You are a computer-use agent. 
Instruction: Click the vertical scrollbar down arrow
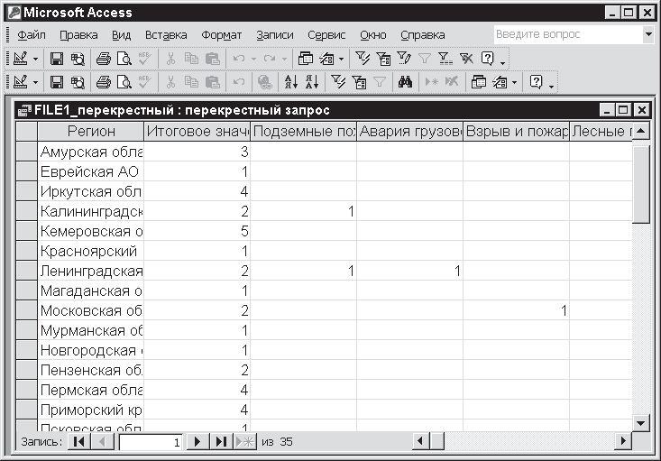[640, 422]
